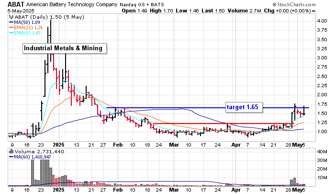This screenshot has height=194, width=335.
Task: Click the 40M volume axis label
Action: [322, 152]
